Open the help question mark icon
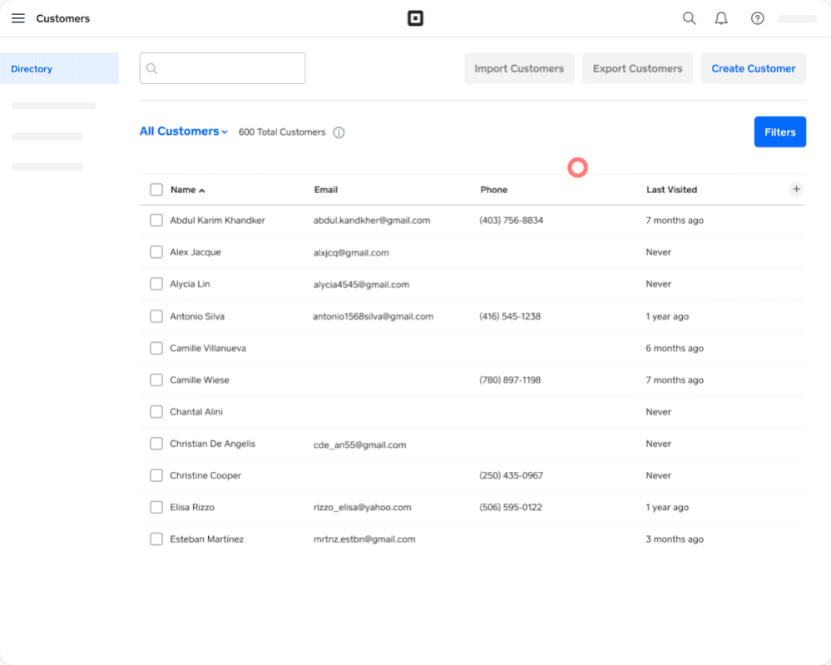 coord(757,18)
